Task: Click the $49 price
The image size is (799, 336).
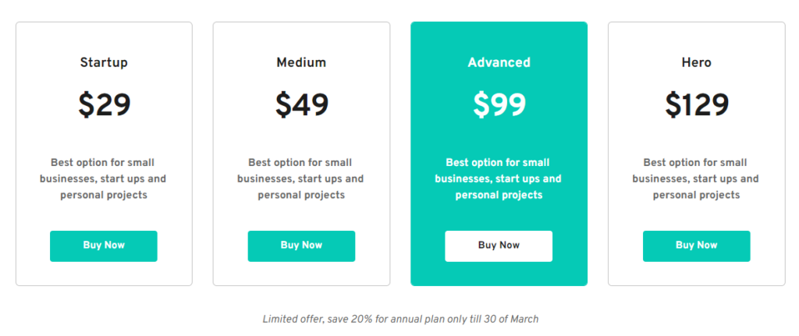Action: 302,105
